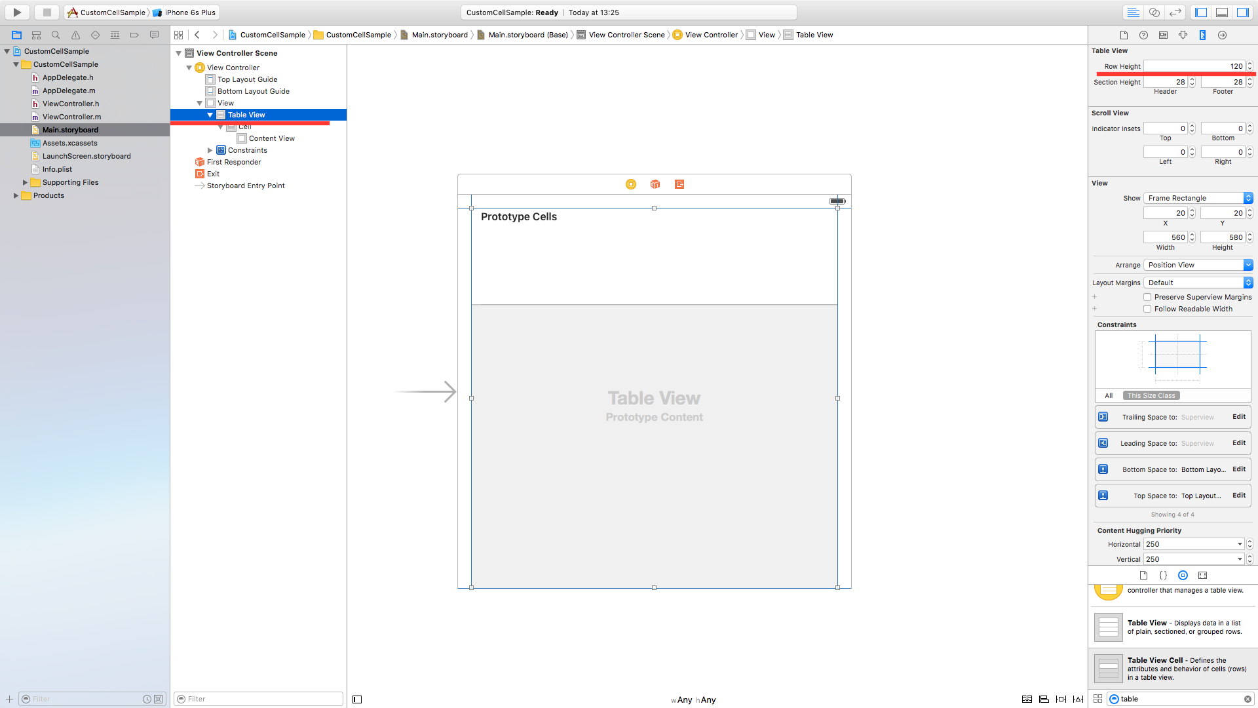
Task: Hide the utilities panel on the right
Action: 1244,12
